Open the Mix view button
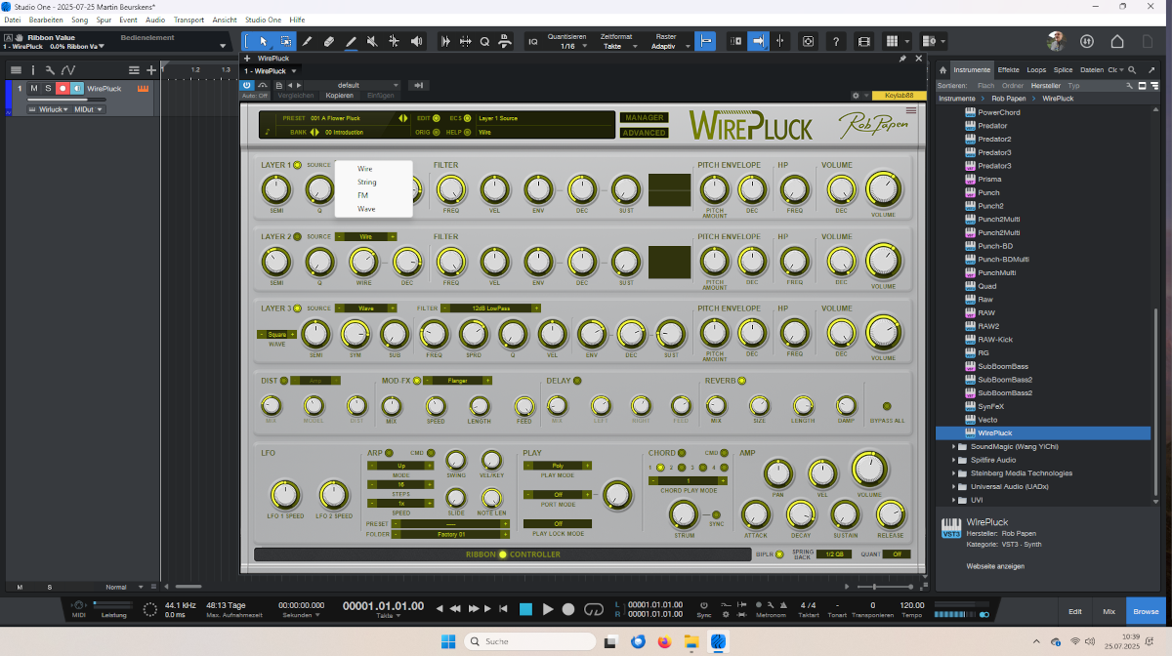The height and width of the screenshot is (656, 1172). coord(1109,611)
